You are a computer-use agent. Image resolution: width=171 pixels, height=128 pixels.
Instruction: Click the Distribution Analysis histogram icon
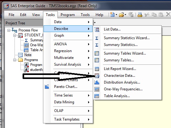(97, 82)
